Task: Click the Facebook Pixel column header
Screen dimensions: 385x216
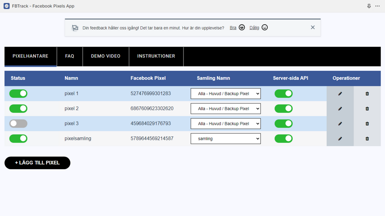Action: pyautogui.click(x=148, y=78)
